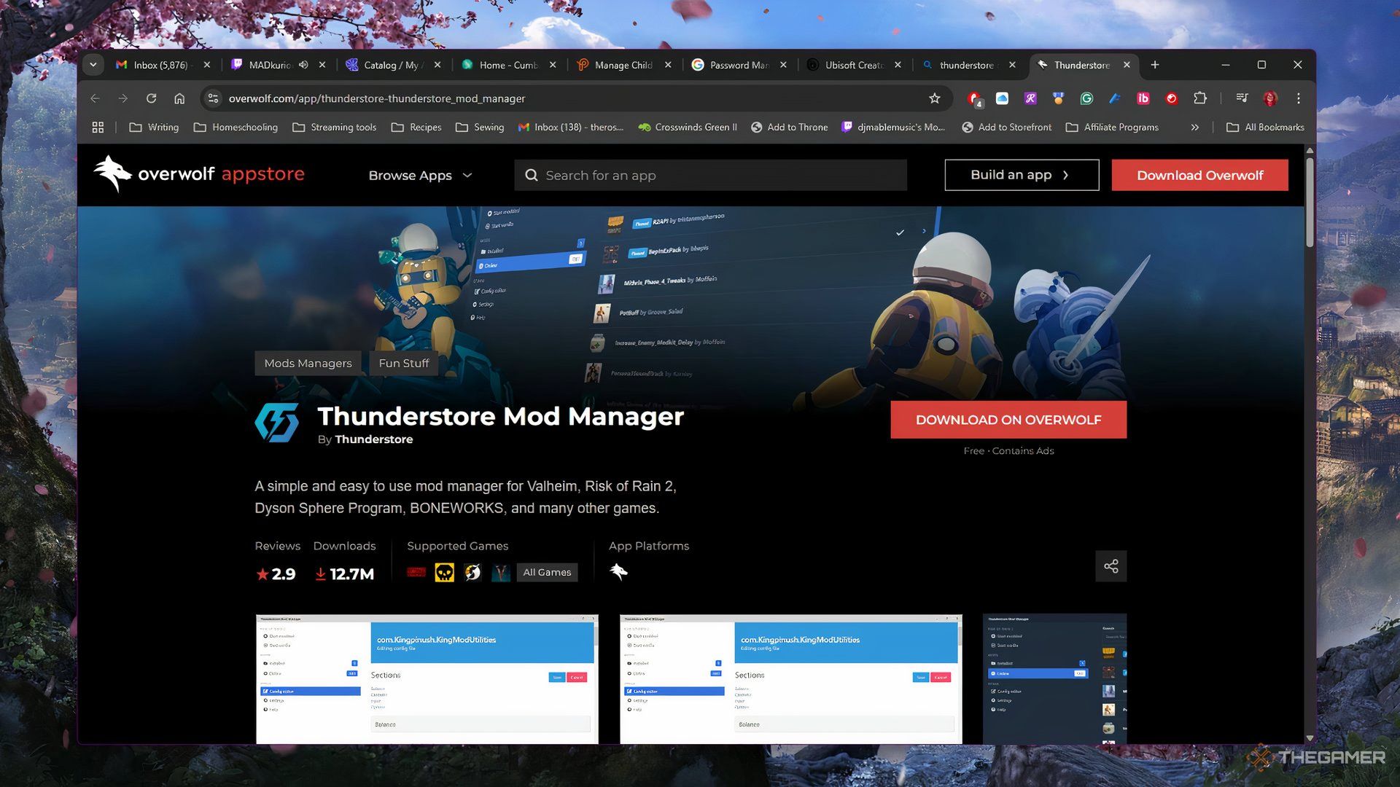Reload the page with refresh icon
Viewport: 1400px width, 787px height.
[151, 98]
